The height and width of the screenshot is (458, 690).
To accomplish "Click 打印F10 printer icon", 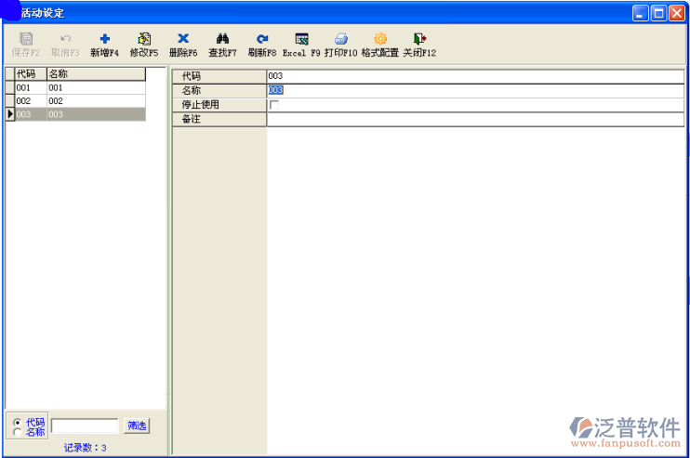I will pos(340,39).
